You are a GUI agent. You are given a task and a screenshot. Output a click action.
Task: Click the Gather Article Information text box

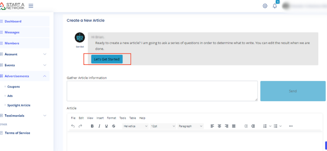[x=162, y=91]
